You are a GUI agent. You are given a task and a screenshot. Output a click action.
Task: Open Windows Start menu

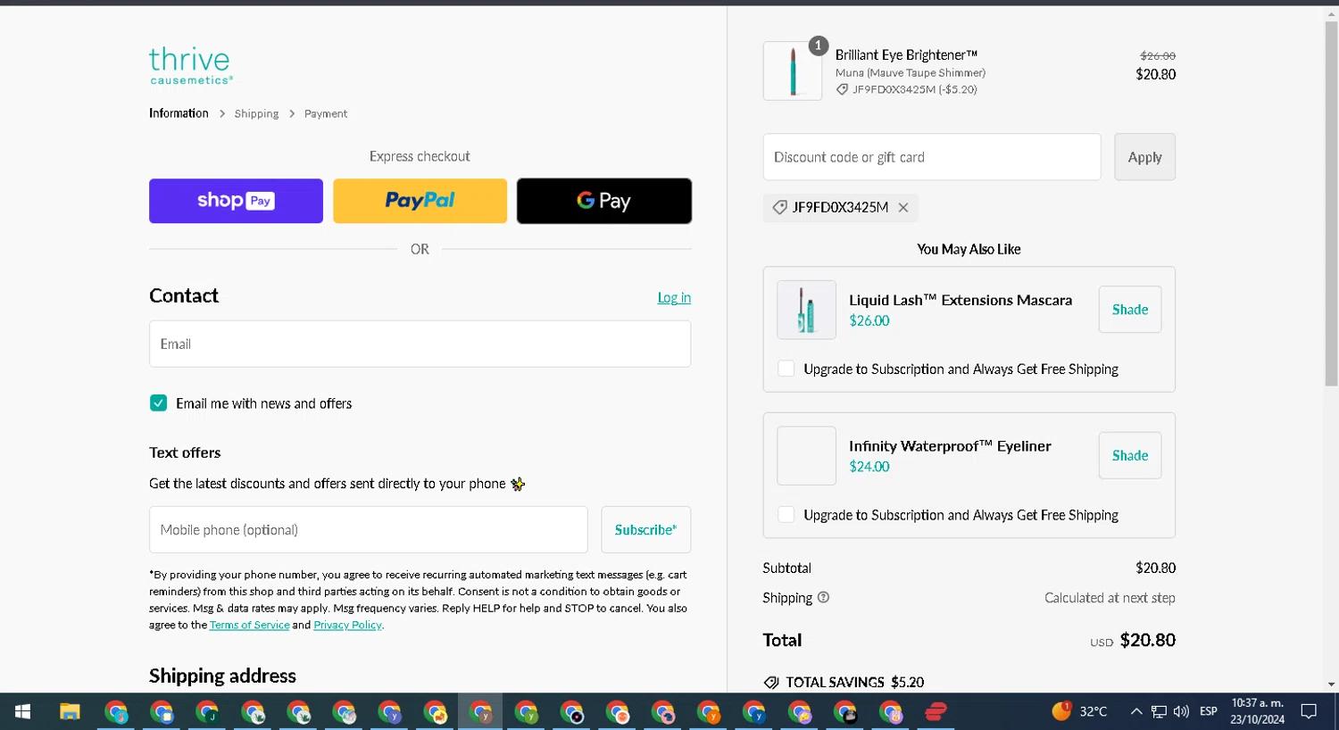click(x=22, y=711)
